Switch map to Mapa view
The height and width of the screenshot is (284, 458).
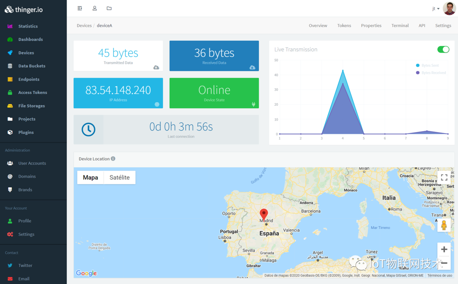pos(91,177)
